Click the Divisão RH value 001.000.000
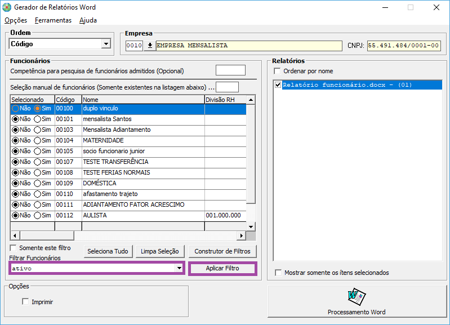This screenshot has height=325, width=450. pos(223,215)
